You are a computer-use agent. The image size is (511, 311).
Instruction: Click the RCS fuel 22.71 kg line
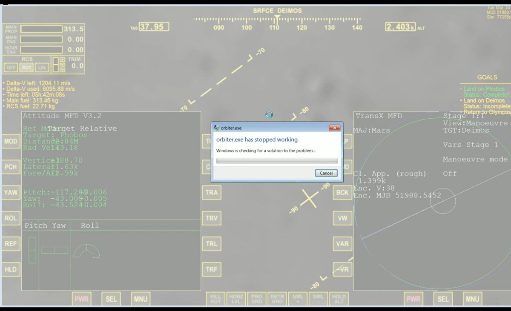(x=29, y=106)
